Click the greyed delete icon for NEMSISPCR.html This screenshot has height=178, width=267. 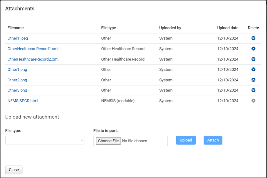(x=253, y=101)
